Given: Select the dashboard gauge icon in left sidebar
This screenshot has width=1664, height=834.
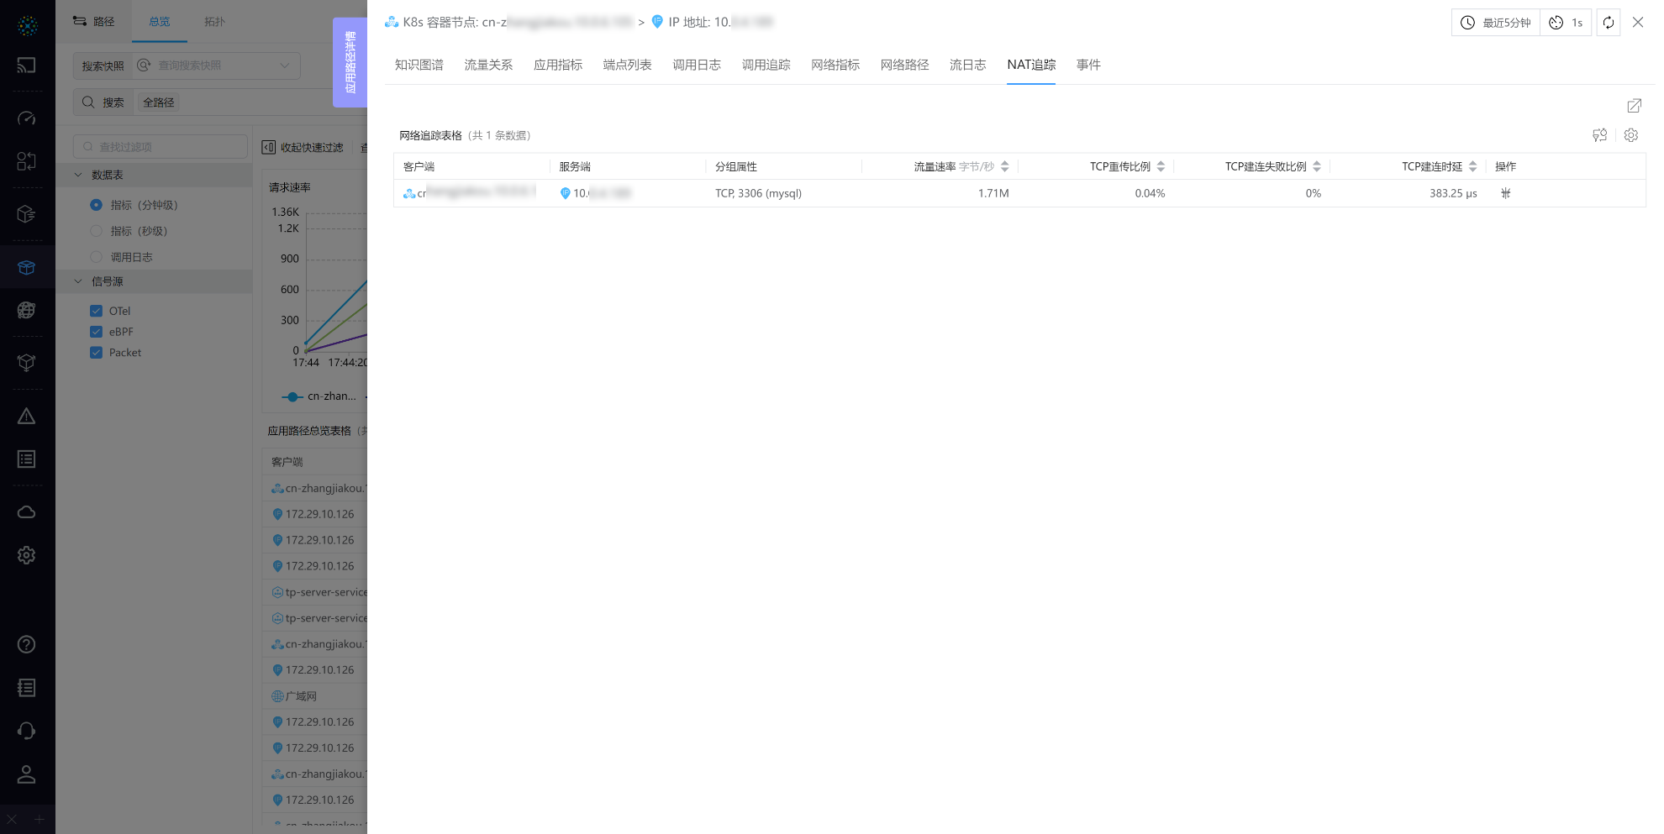Looking at the screenshot, I should click(27, 118).
